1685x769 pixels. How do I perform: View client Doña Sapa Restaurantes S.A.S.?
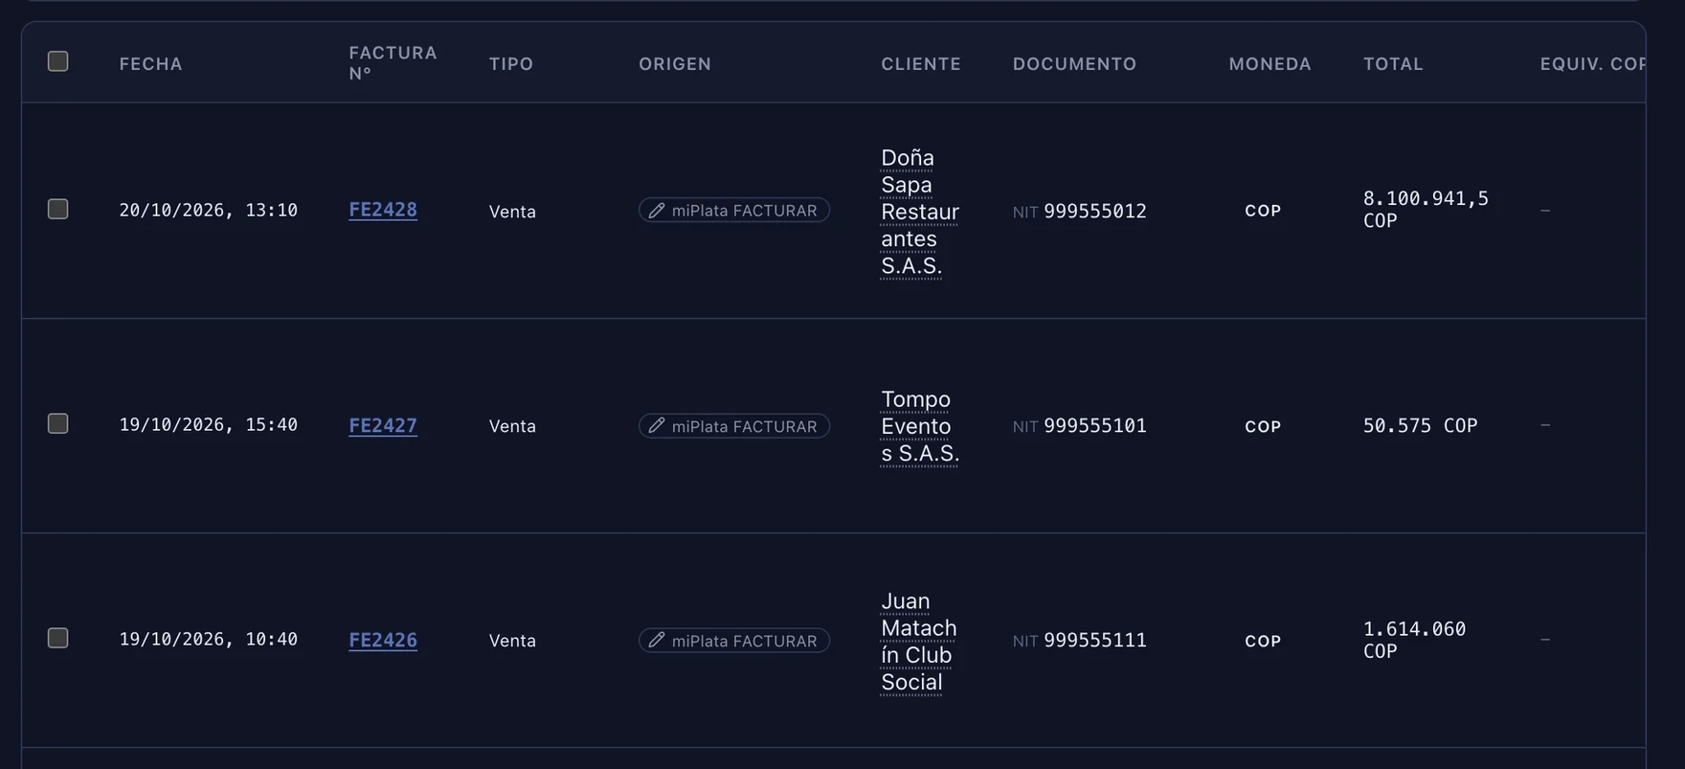[919, 212]
